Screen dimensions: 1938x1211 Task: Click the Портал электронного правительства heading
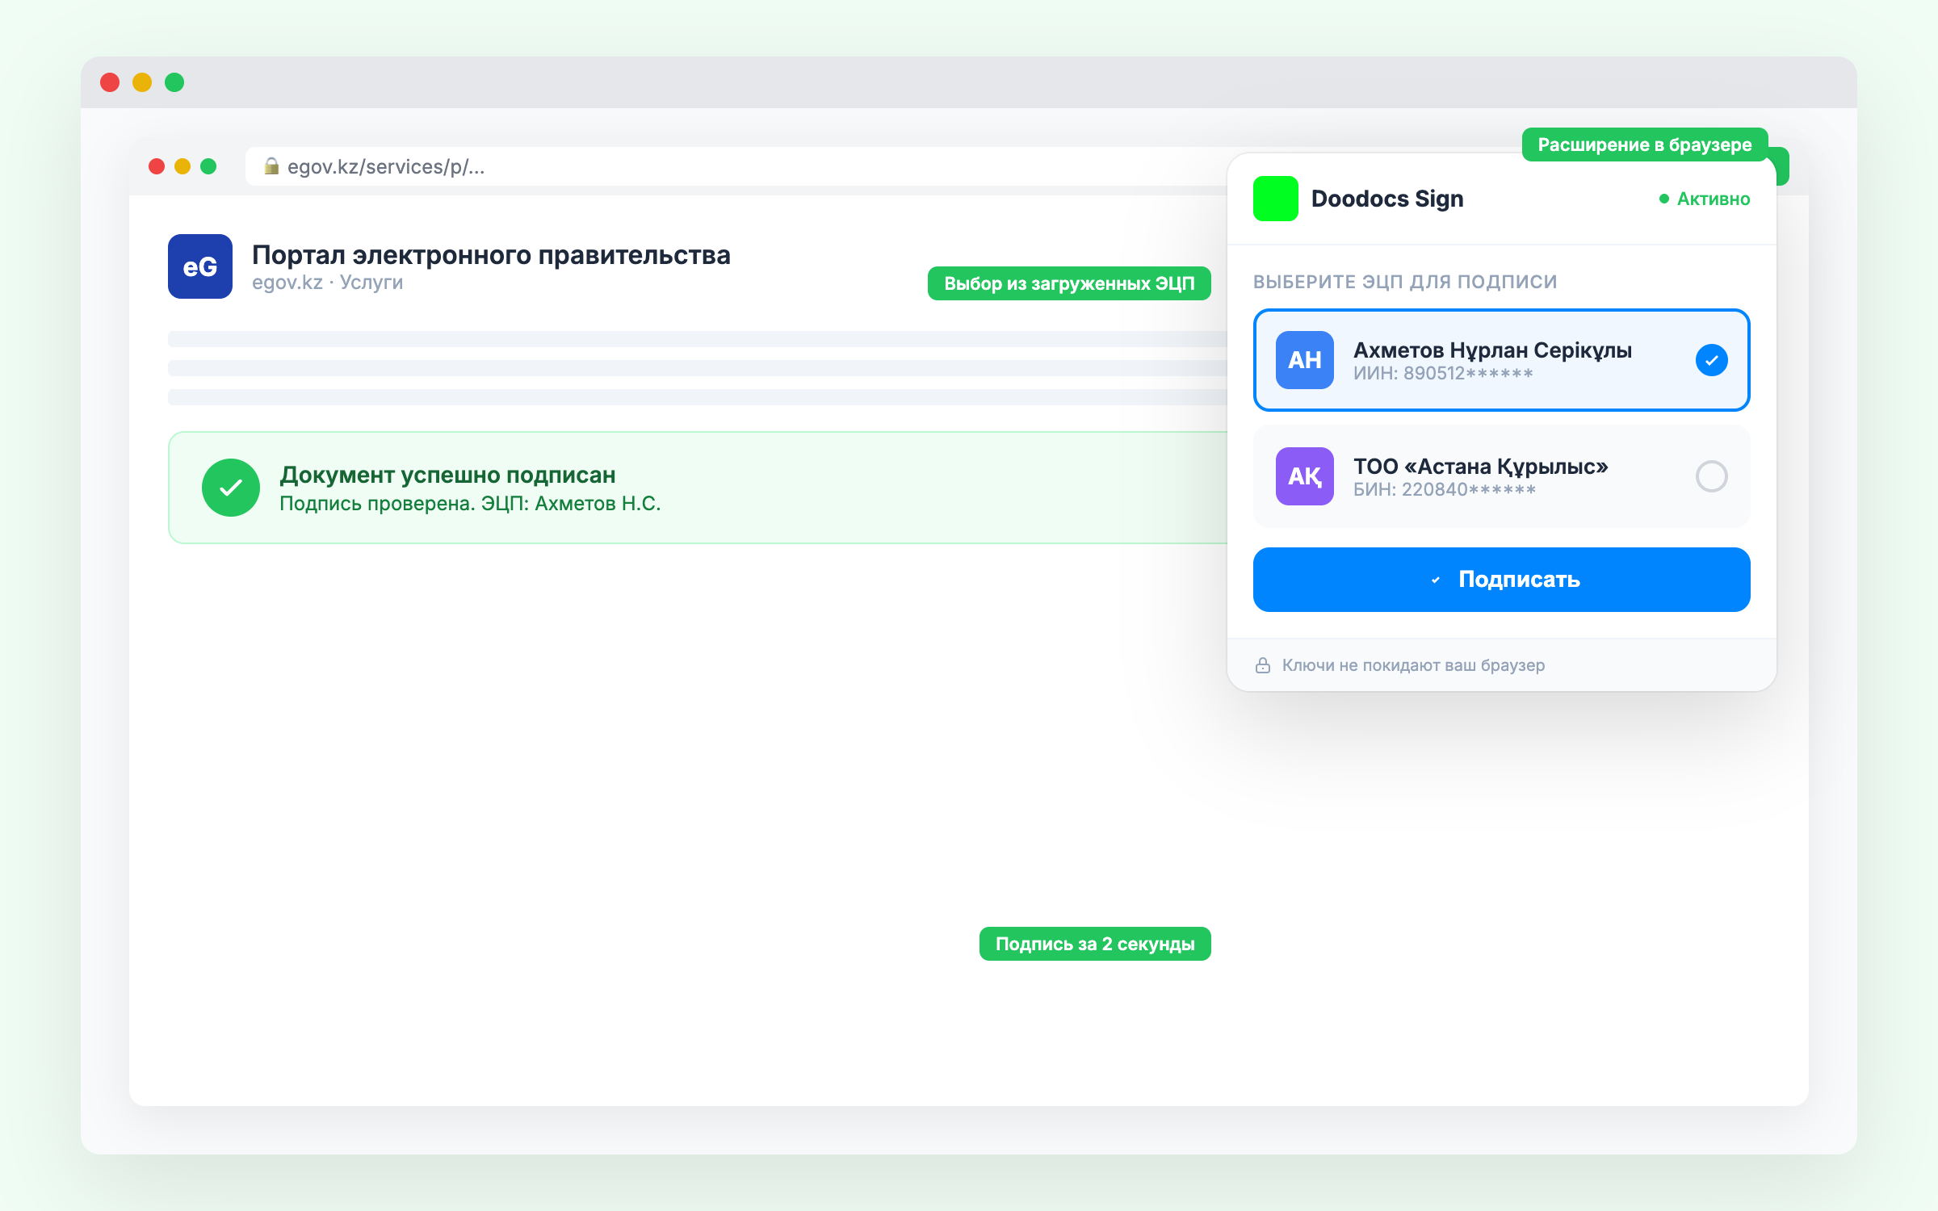[x=491, y=255]
